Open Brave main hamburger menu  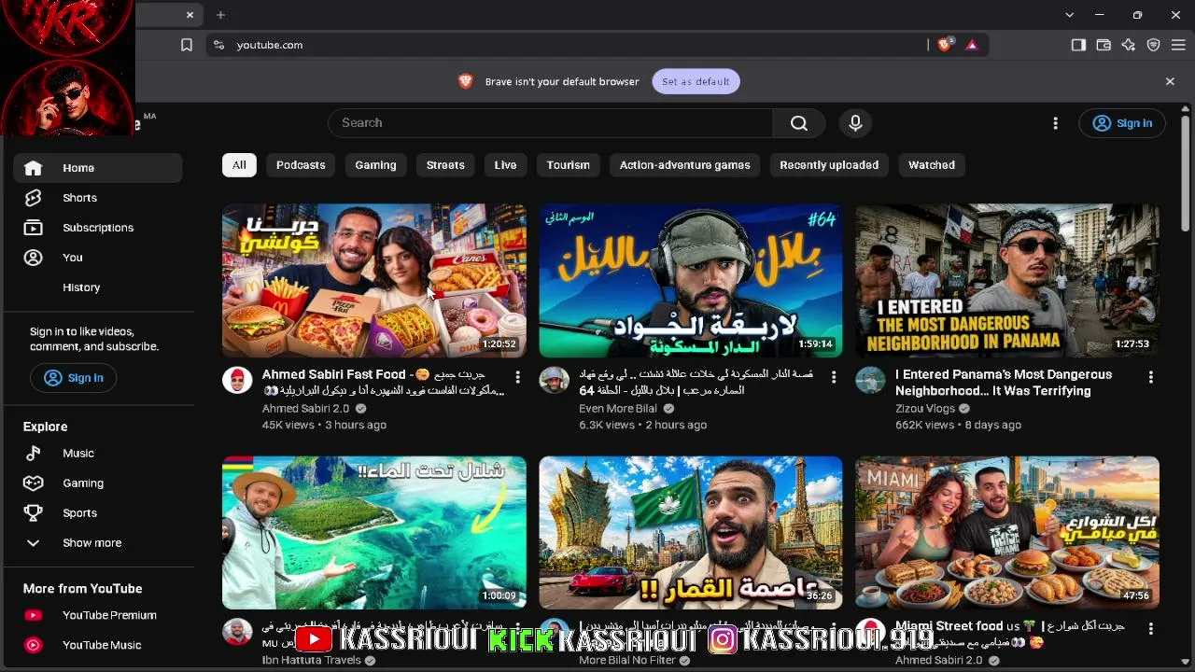(x=1178, y=45)
